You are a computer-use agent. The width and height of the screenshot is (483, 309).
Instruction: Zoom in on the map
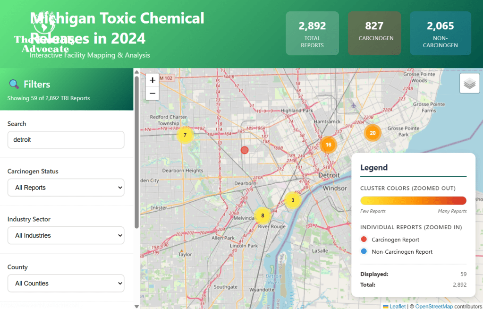pyautogui.click(x=153, y=80)
